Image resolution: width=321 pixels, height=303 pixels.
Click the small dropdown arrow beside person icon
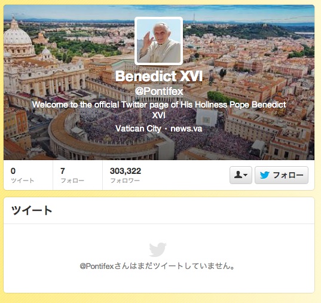[x=246, y=175]
